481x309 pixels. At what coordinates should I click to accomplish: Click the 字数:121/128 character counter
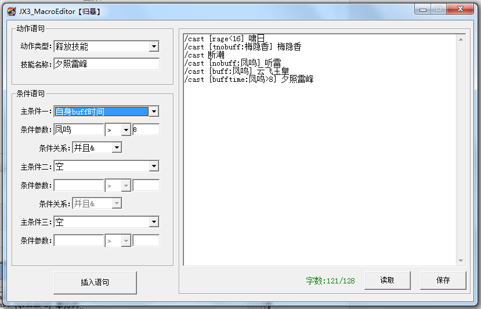pos(330,281)
